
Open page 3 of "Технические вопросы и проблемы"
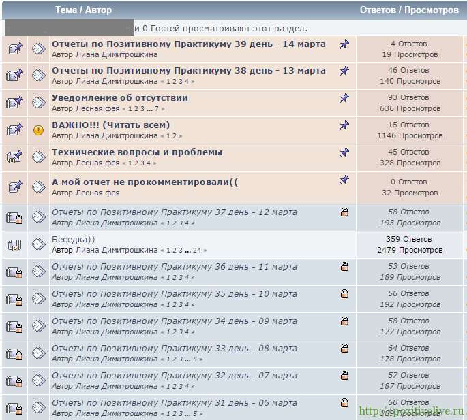point(141,163)
